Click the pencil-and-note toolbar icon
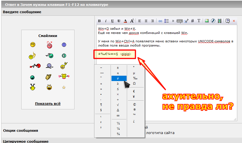Screen dimensions: 242x143 click(x=186, y=21)
